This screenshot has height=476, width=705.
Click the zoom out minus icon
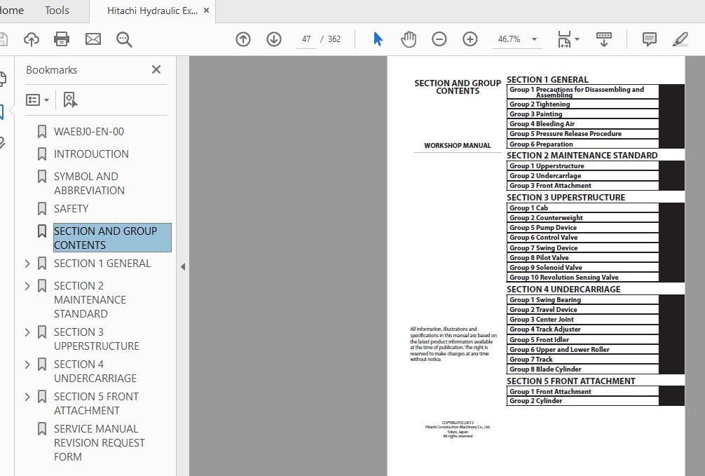point(439,39)
